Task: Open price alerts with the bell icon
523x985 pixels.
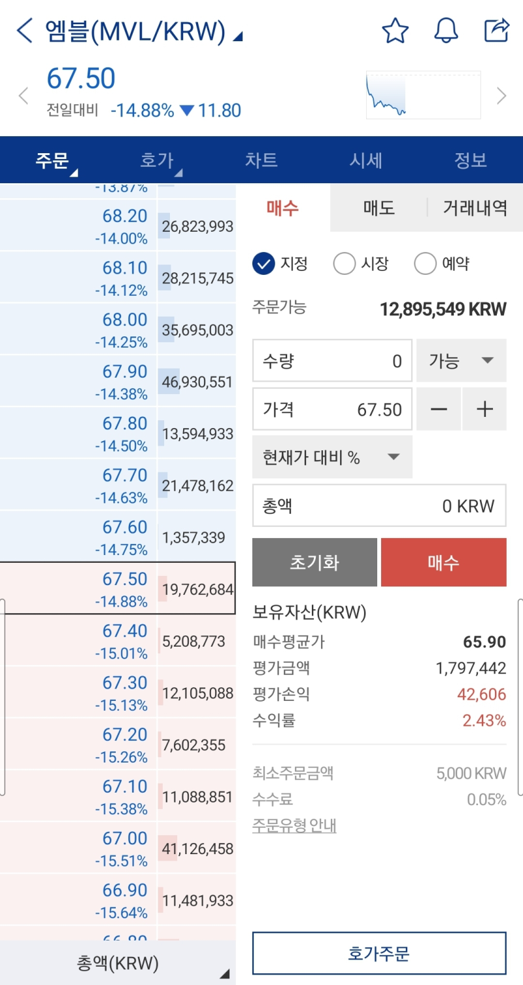Action: click(446, 30)
